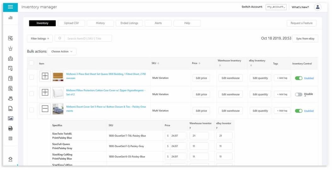The width and height of the screenshot is (332, 170).
Task: Enable inventory control for Pillow Protectors
Action: 298,94
